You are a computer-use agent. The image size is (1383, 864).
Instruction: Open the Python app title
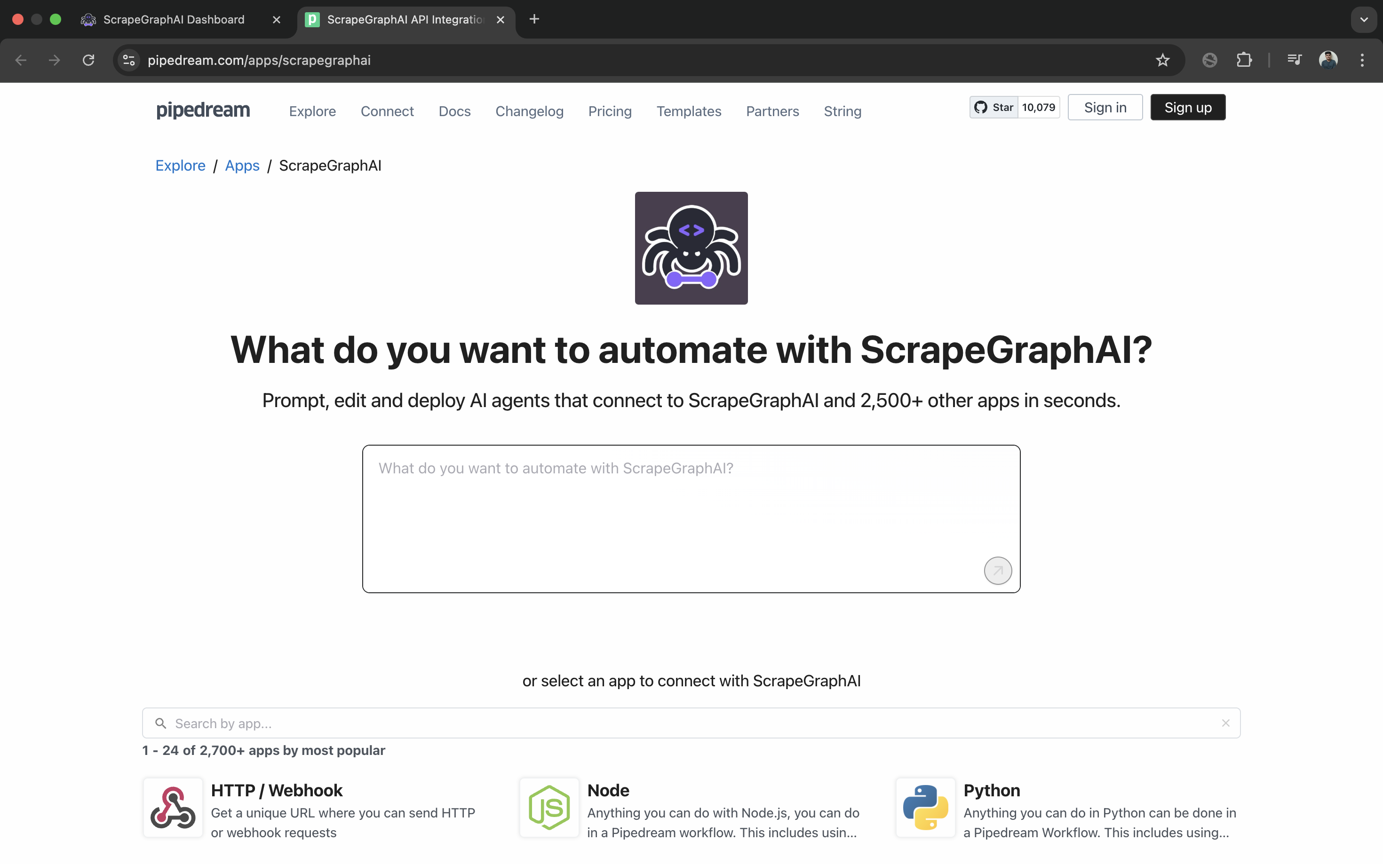991,790
